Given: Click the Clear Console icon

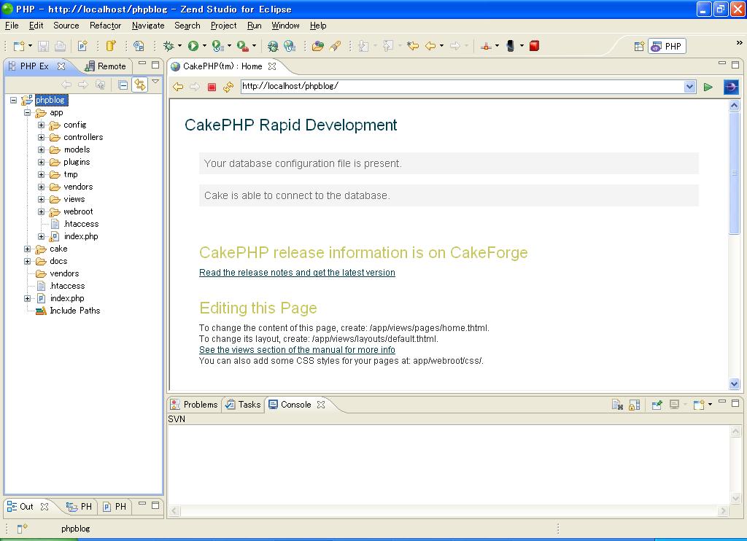Looking at the screenshot, I should click(x=617, y=405).
